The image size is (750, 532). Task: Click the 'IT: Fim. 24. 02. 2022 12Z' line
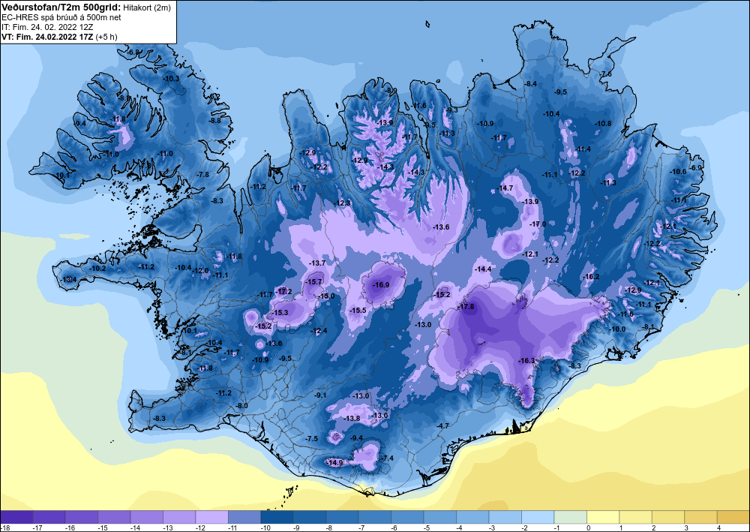pos(46,27)
